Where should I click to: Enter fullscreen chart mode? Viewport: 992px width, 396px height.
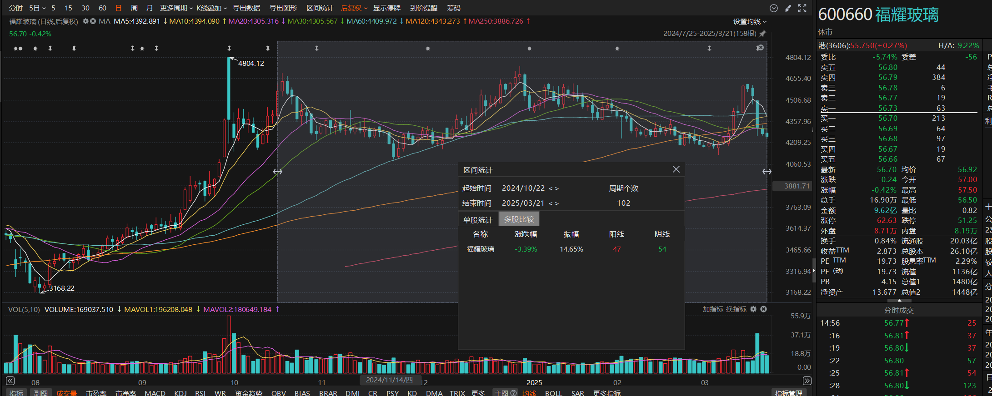click(x=802, y=8)
